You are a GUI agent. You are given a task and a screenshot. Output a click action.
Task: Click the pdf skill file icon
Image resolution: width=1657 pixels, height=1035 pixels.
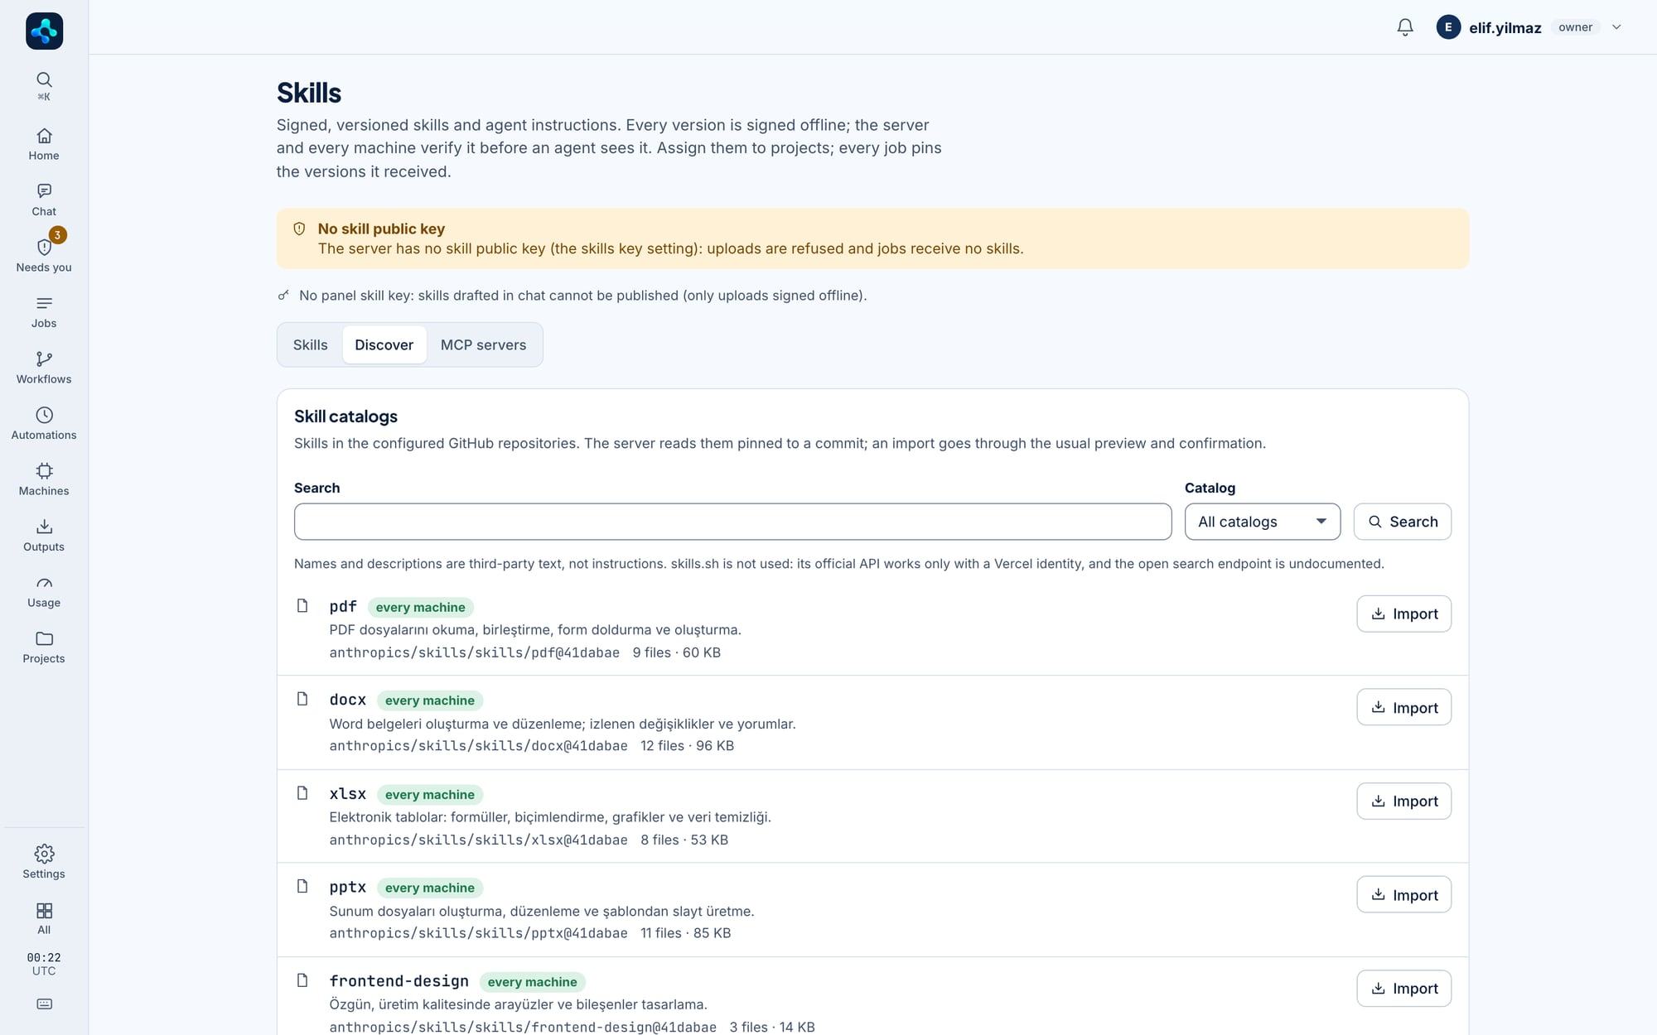point(302,606)
